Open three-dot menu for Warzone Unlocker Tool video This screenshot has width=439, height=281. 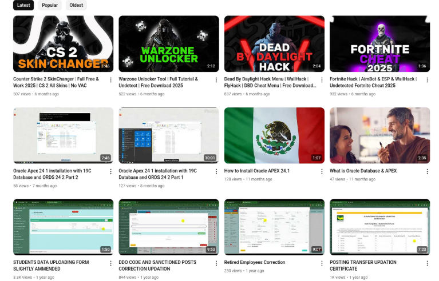coord(216,80)
